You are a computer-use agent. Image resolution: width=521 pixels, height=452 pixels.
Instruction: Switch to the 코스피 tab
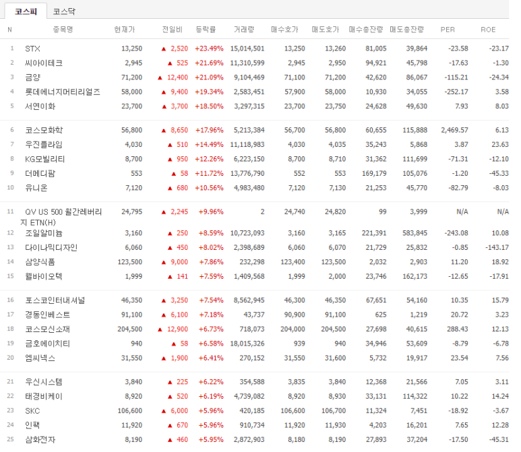26,11
